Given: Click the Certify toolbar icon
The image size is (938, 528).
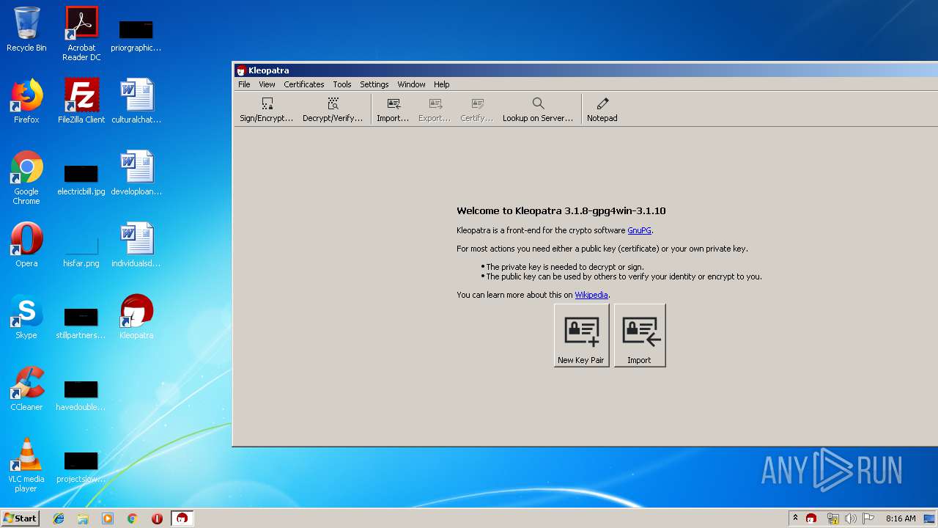Looking at the screenshot, I should [476, 109].
